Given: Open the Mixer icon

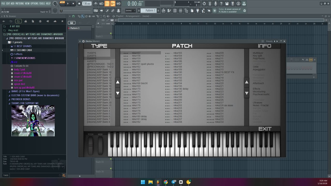Looking at the screenshot, I should click(x=180, y=11).
